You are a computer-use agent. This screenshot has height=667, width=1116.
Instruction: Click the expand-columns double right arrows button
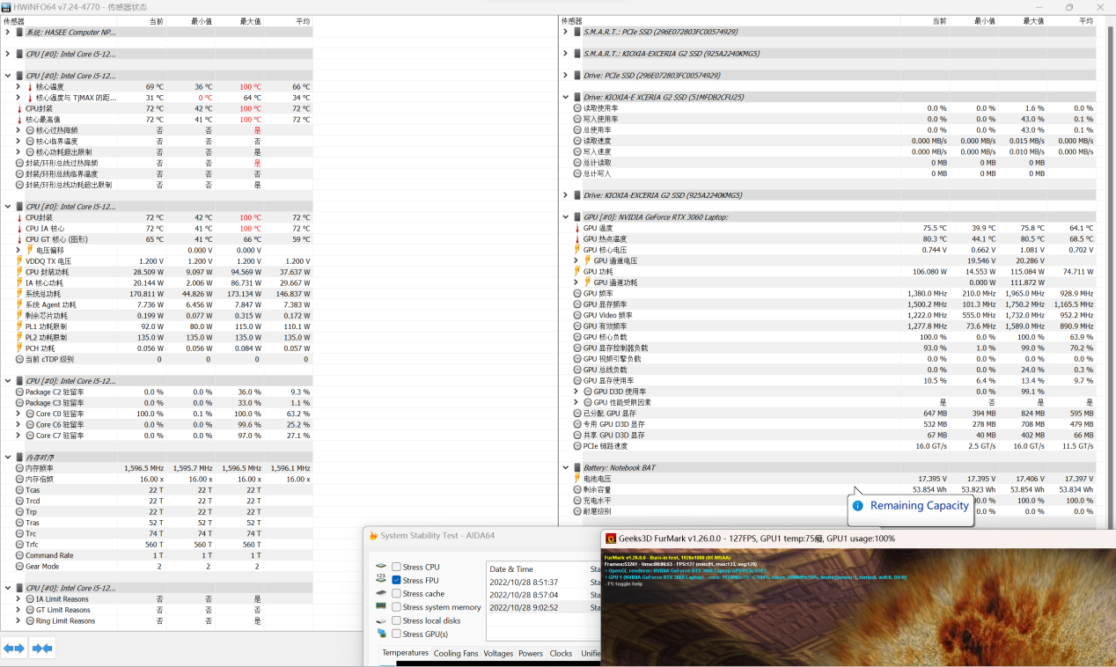click(x=14, y=649)
